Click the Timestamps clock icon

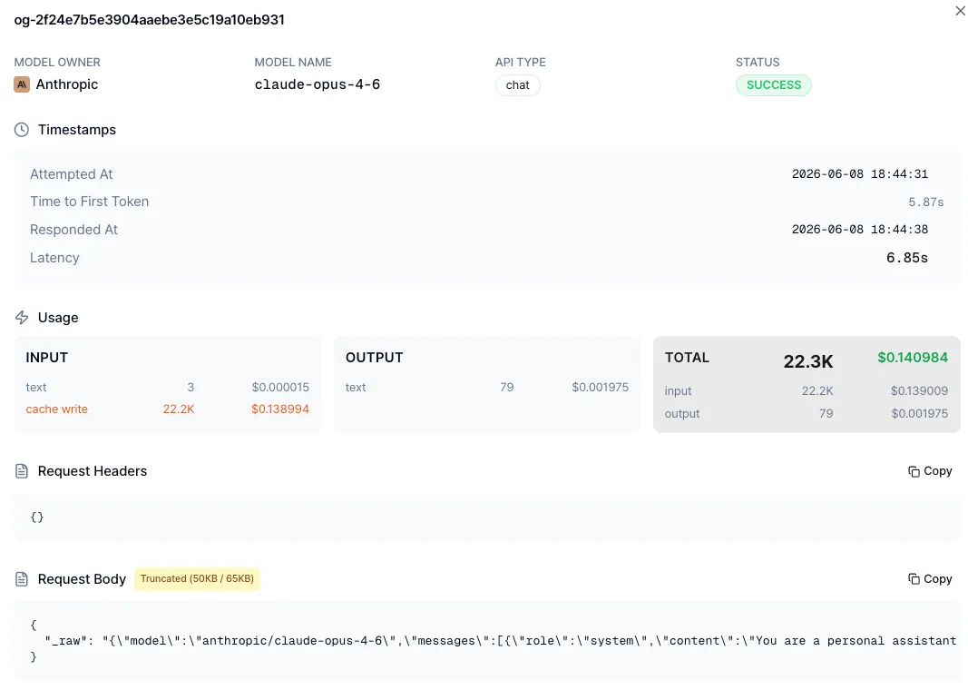click(22, 130)
